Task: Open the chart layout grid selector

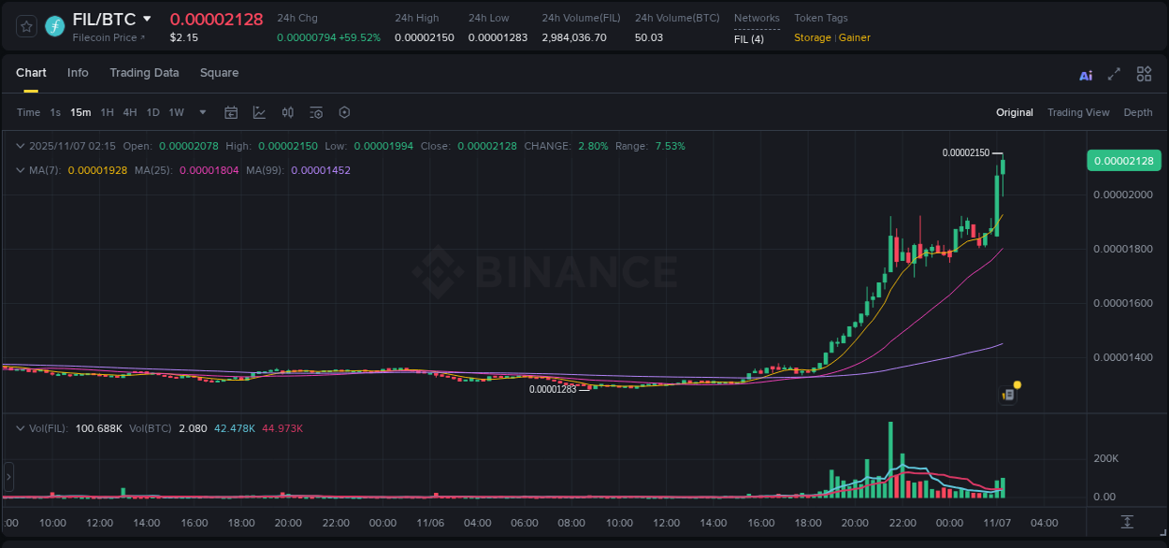Action: (x=1143, y=74)
